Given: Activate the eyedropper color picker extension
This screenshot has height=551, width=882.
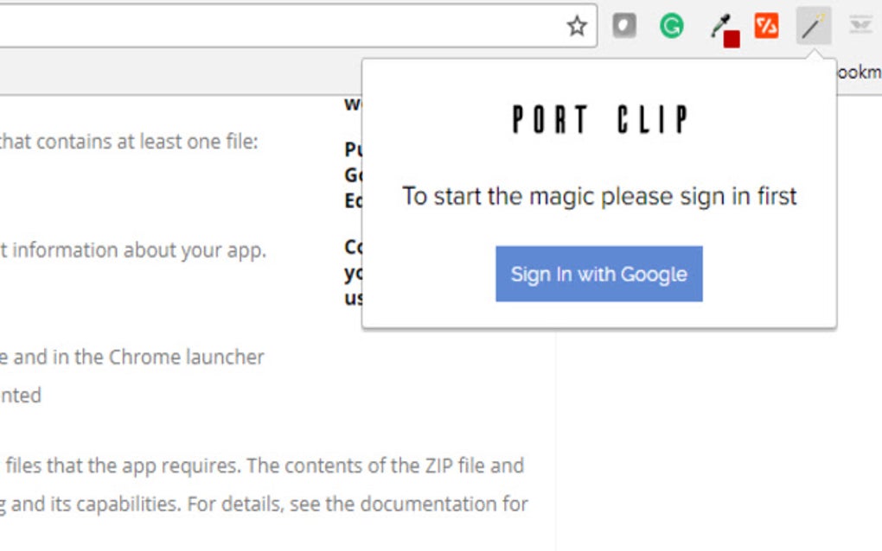Looking at the screenshot, I should click(x=719, y=26).
